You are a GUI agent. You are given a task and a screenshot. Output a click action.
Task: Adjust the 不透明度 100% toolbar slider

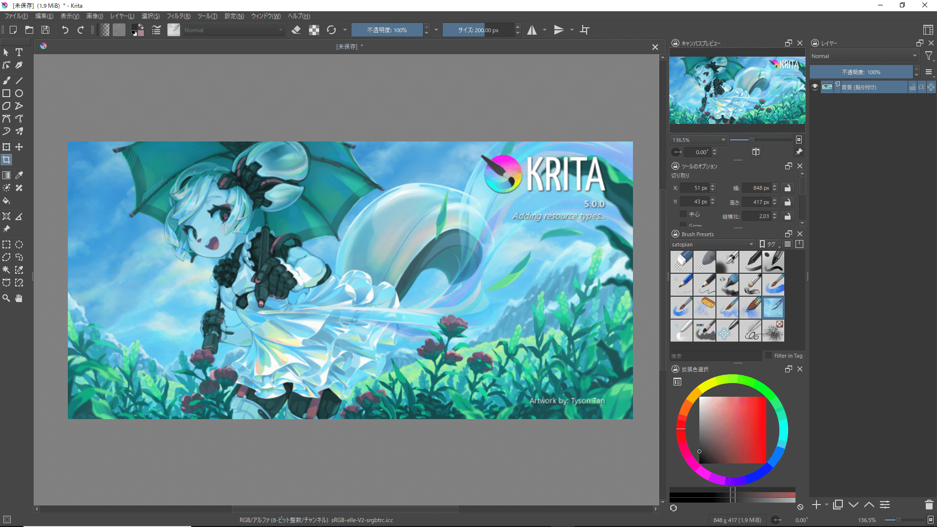tap(387, 30)
